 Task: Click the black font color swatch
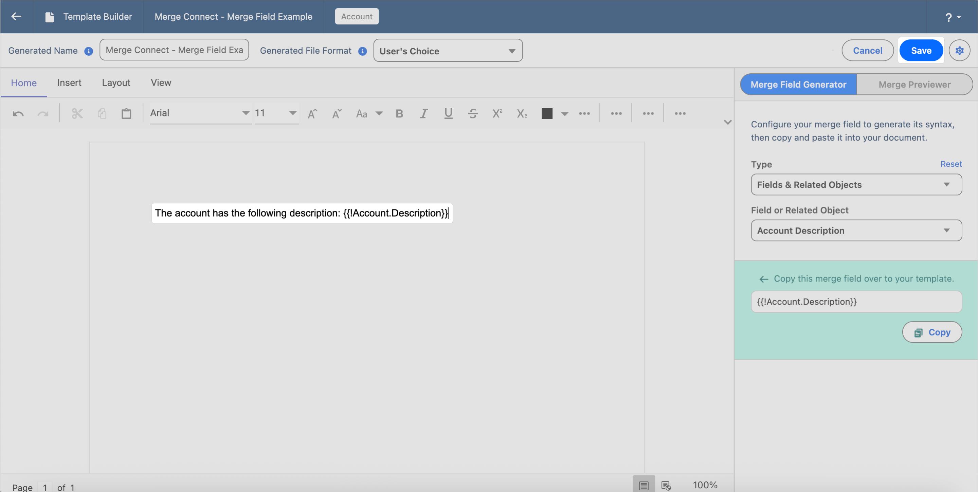click(547, 113)
